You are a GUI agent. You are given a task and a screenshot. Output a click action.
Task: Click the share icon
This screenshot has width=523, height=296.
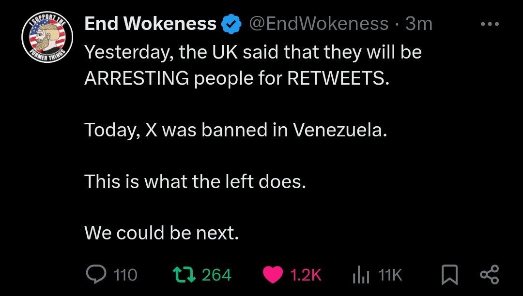488,275
